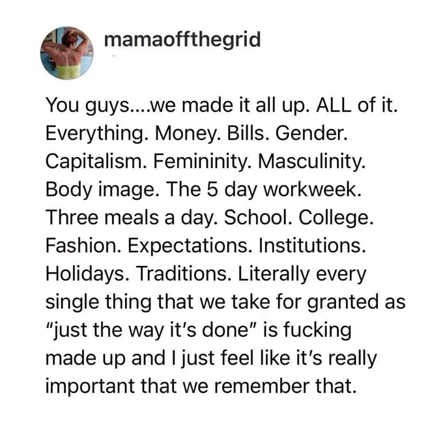Viewport: 443px width, 443px height.
Task: Click the phrase "The 5 day workweek"
Action: [263, 190]
